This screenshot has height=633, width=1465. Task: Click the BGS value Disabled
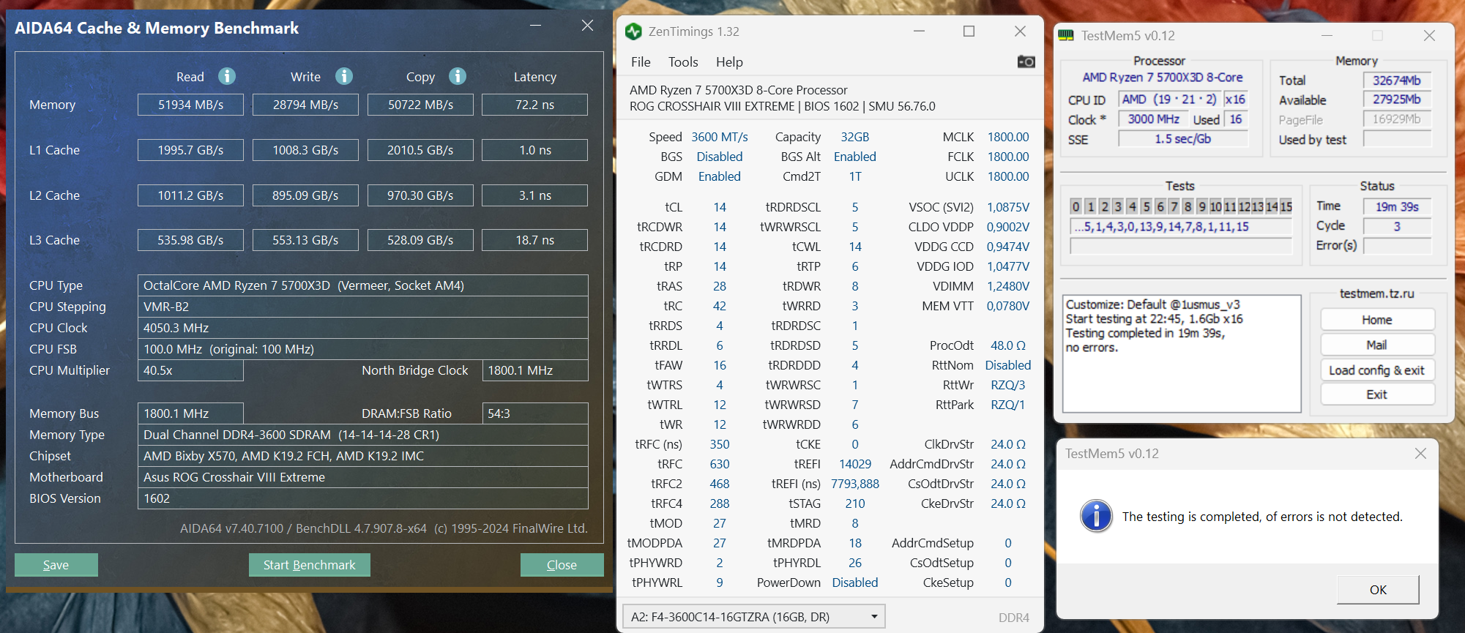click(720, 157)
